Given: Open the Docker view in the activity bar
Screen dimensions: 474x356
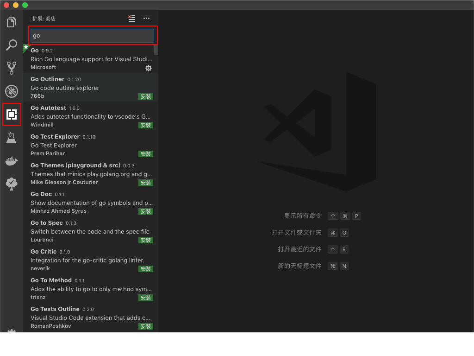Looking at the screenshot, I should pos(11,160).
